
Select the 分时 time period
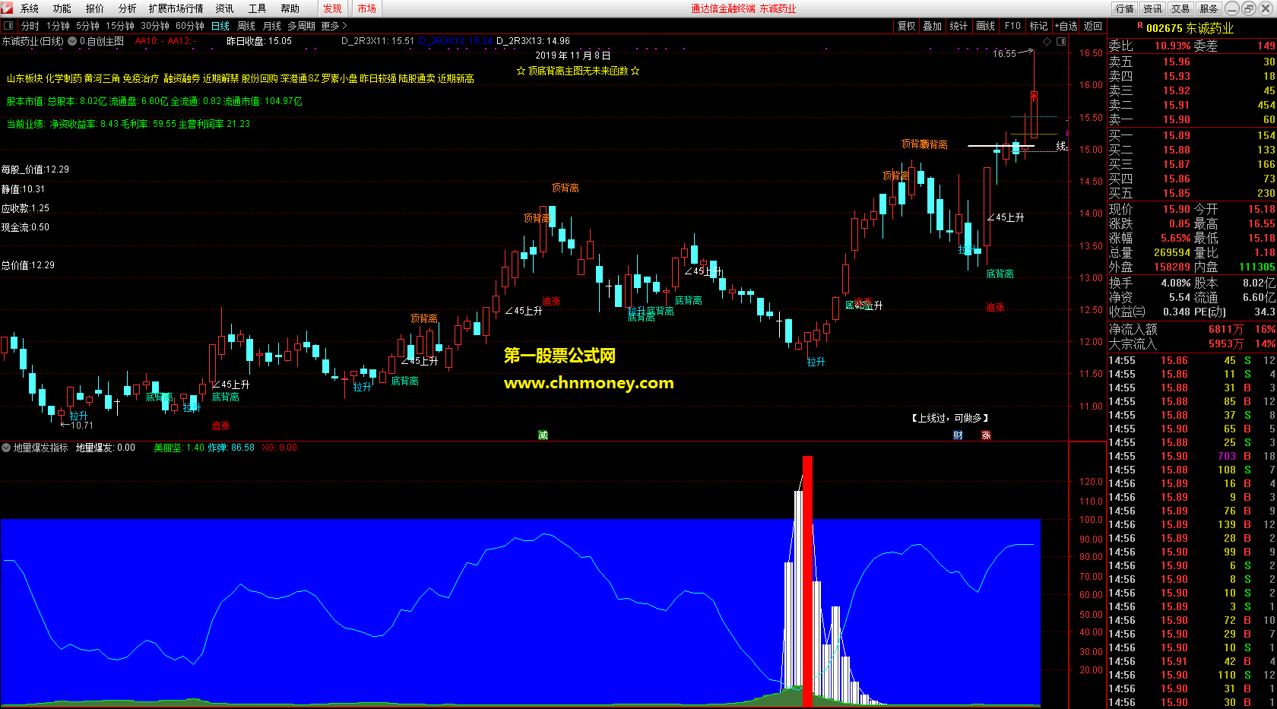click(x=30, y=26)
